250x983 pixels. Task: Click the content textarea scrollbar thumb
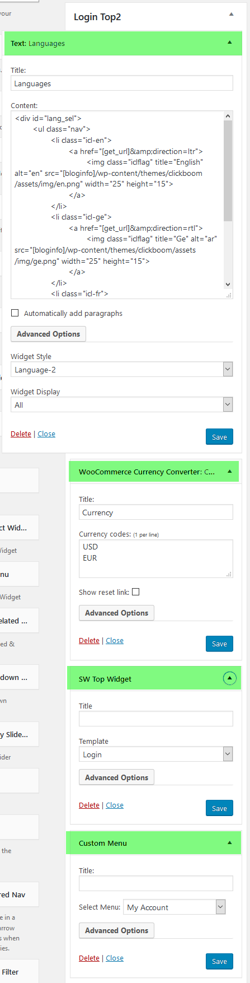coord(228,171)
